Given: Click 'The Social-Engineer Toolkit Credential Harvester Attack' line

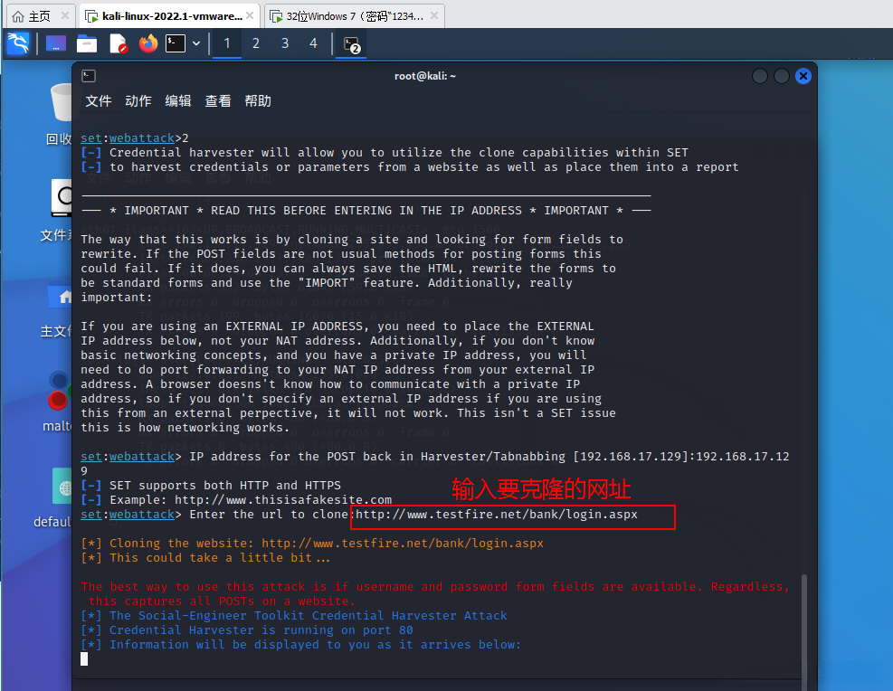Looking at the screenshot, I should [294, 616].
